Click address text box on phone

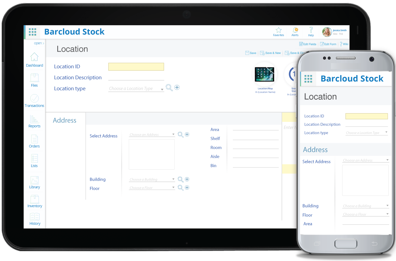pyautogui.click(x=365, y=180)
